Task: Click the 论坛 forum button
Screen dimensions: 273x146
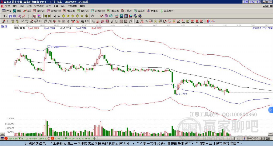Action: 252,2
